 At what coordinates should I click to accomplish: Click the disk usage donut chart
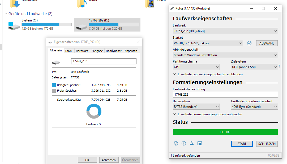point(94,111)
